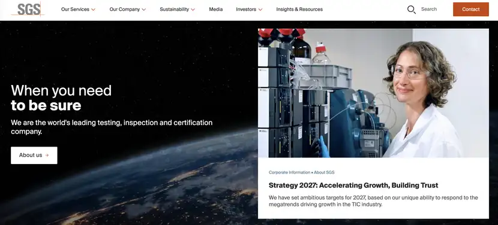Expand the Investors chevron

(x=260, y=10)
